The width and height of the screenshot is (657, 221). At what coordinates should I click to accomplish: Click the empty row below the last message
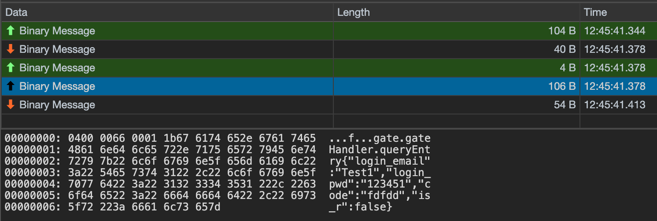(167, 121)
